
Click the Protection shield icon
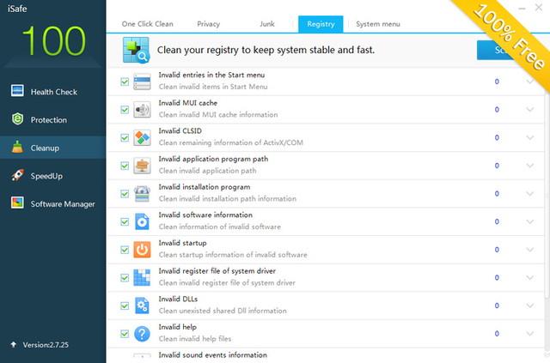click(x=17, y=119)
